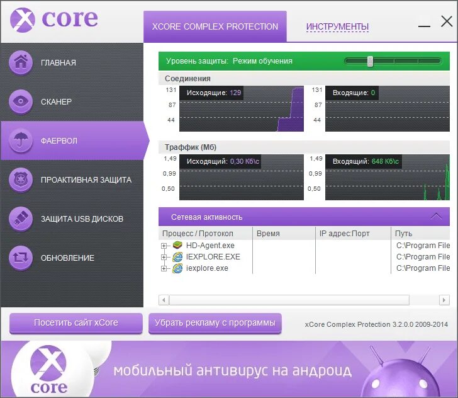Go to СКАНЕР section
Viewport: 458px width, 398px height.
pyautogui.click(x=56, y=102)
